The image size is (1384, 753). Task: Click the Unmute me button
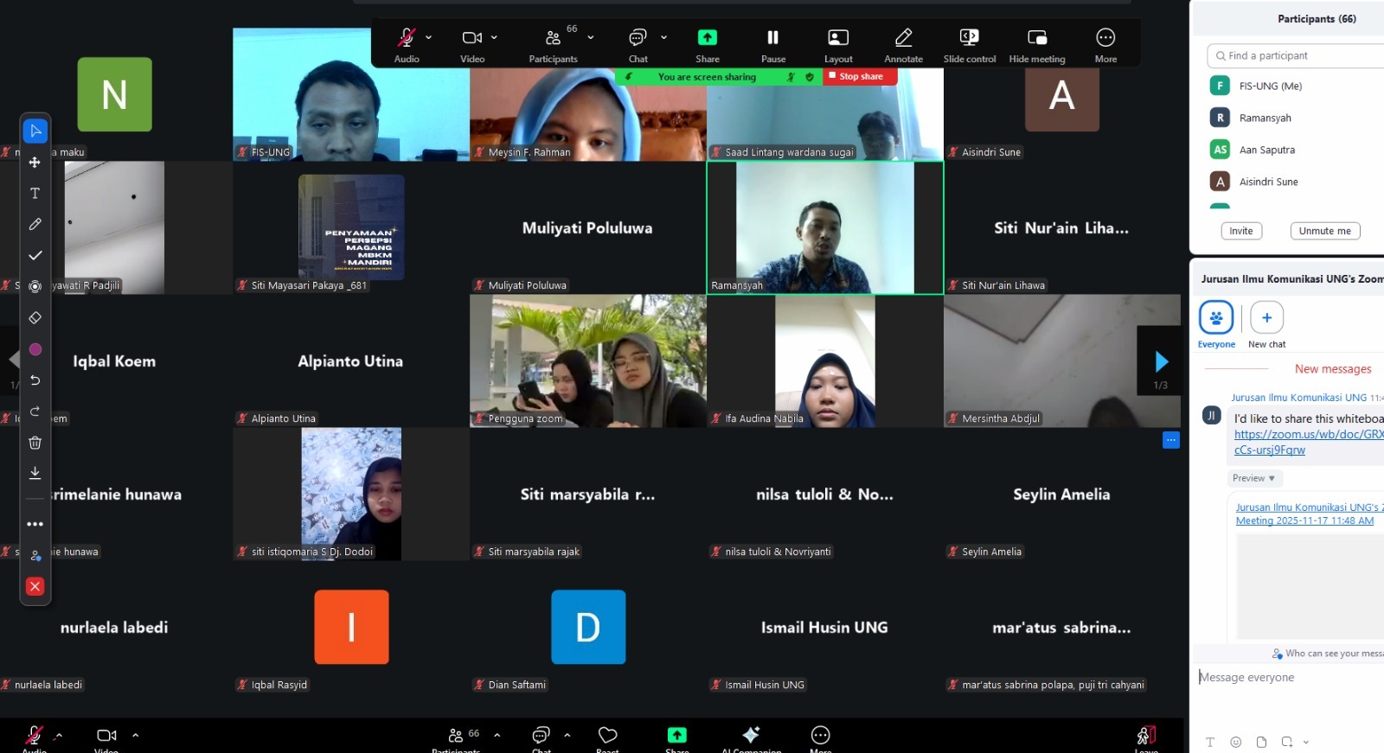tap(1324, 231)
